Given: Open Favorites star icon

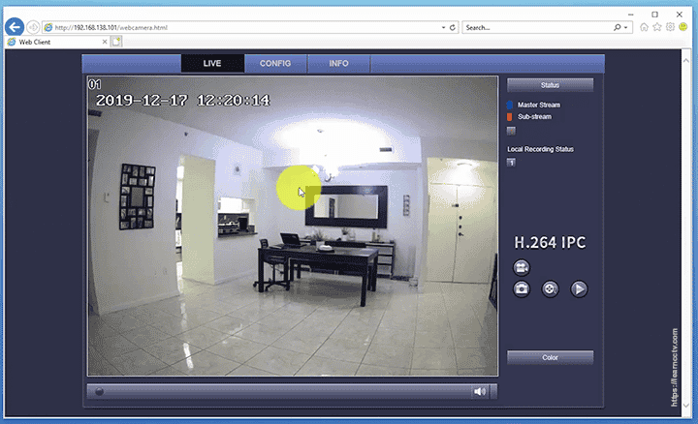Looking at the screenshot, I should [657, 27].
